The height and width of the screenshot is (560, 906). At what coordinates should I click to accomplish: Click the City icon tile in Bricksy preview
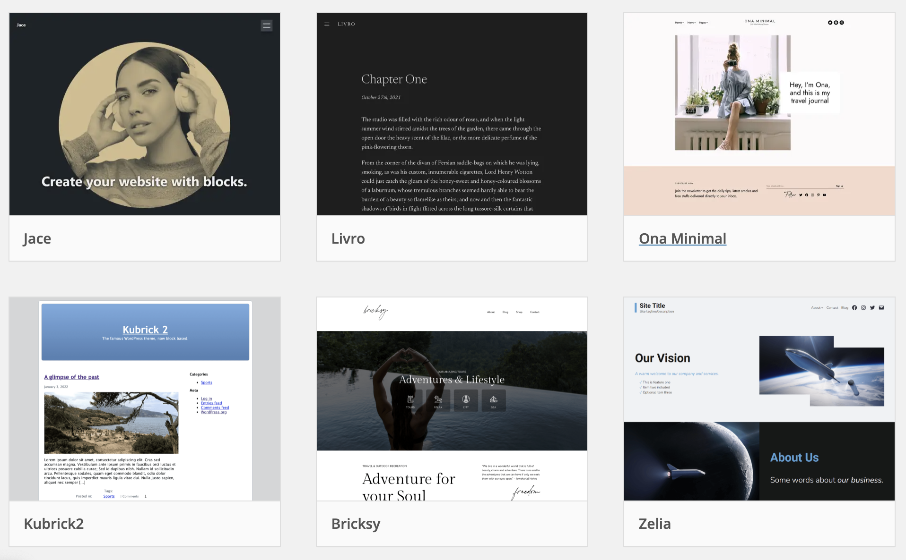point(466,400)
